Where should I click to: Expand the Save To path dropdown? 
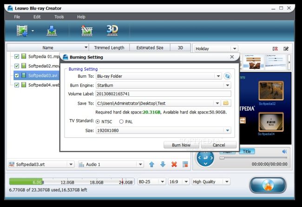217,103
